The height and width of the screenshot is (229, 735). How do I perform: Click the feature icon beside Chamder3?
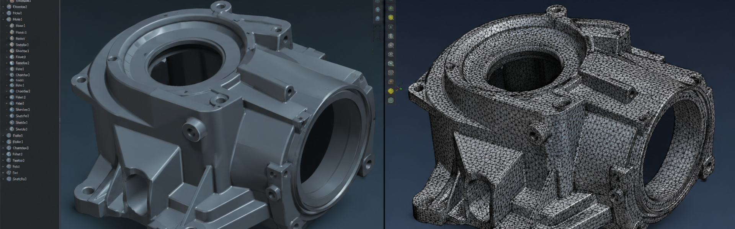click(9, 148)
